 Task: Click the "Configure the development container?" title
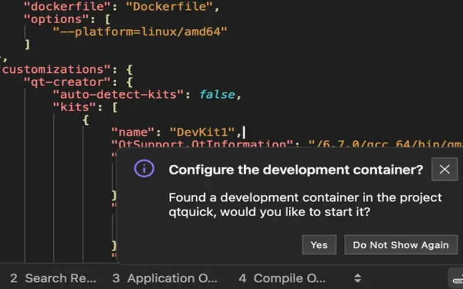(x=296, y=169)
